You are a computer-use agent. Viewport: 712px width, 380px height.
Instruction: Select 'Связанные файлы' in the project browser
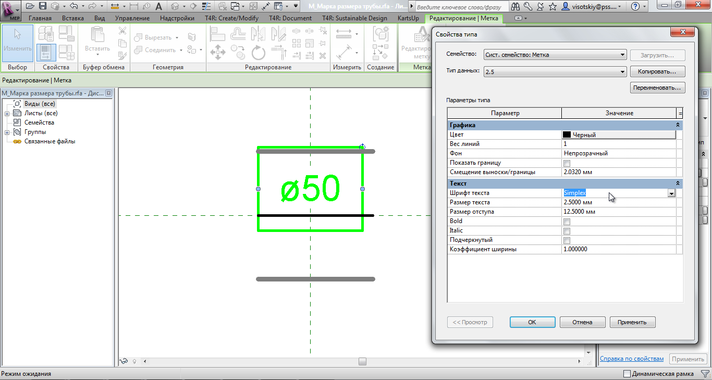coord(50,141)
